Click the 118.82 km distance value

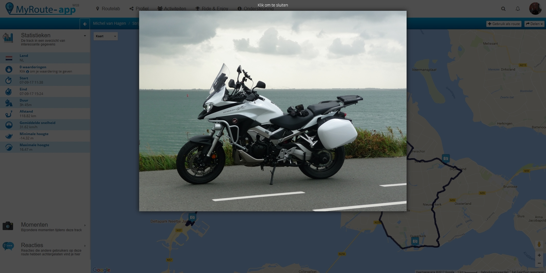[x=28, y=116]
